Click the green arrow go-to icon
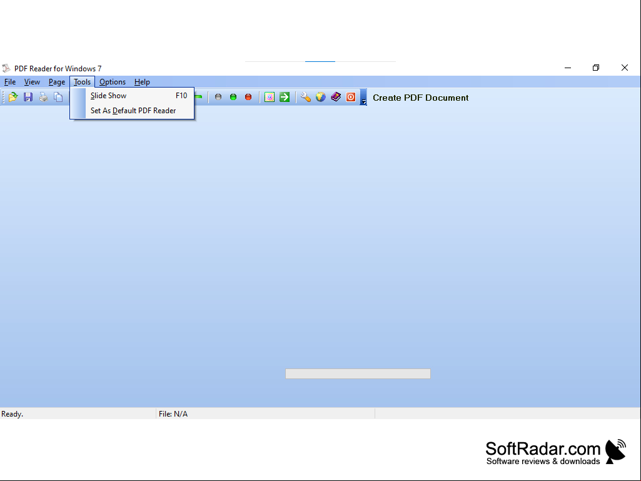This screenshot has width=641, height=481. 285,97
